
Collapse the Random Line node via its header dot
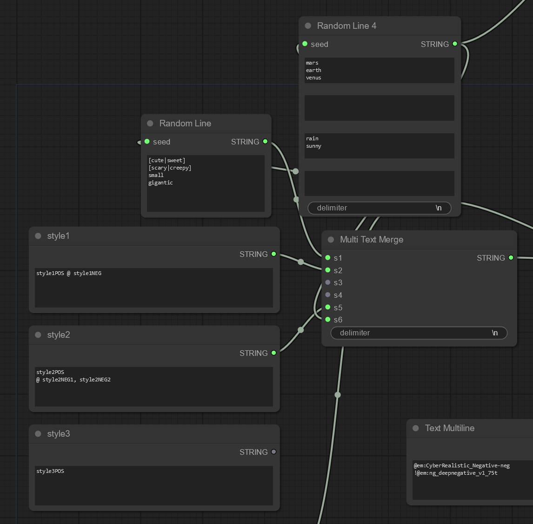click(x=150, y=124)
